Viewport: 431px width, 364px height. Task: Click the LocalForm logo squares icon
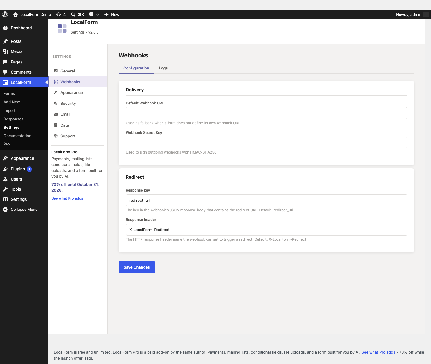[x=62, y=28]
